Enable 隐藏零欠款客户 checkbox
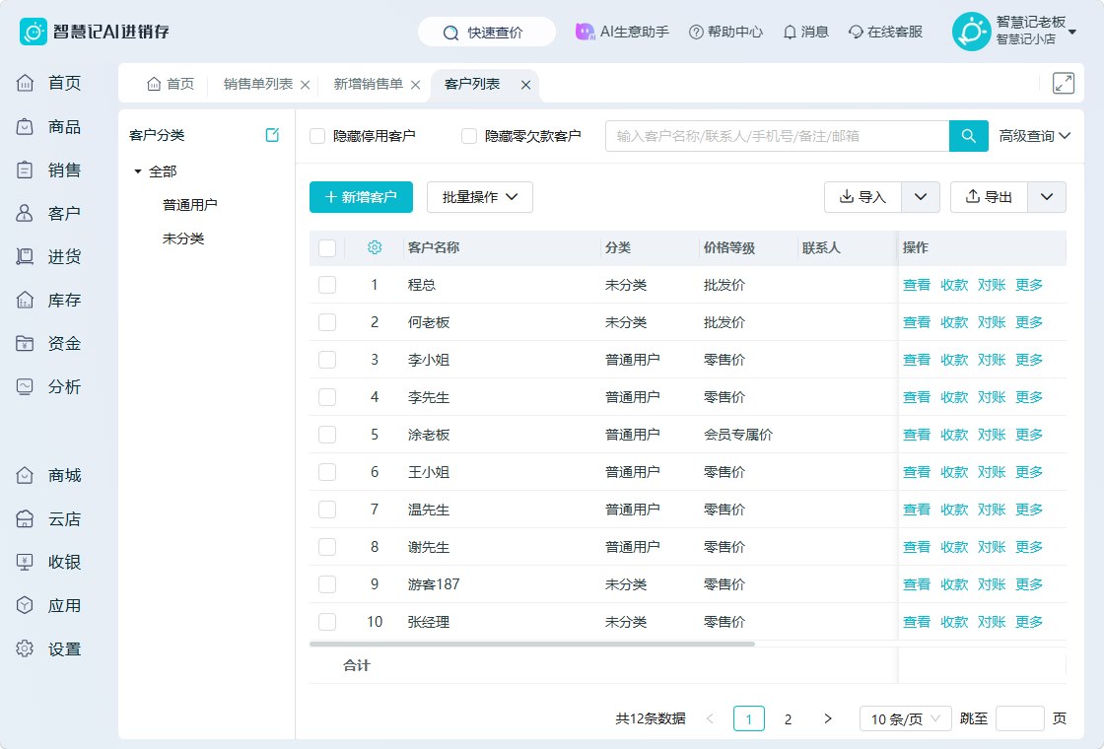1104x749 pixels. [x=469, y=136]
